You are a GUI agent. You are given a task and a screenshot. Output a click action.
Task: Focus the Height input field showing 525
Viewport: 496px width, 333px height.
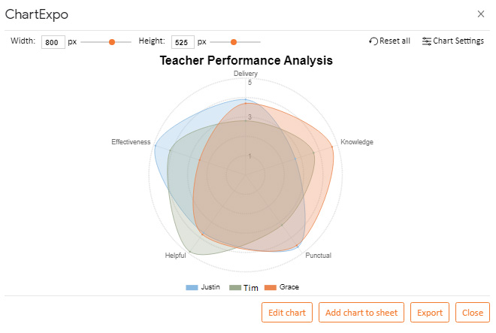pyautogui.click(x=183, y=42)
